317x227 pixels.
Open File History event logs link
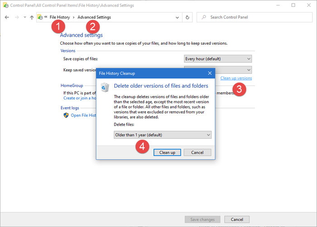tap(83, 115)
